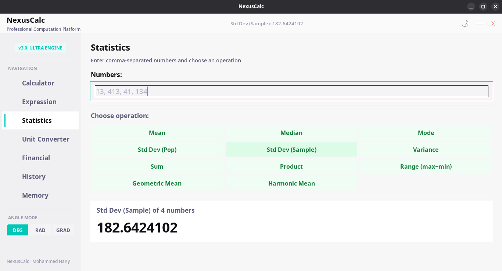The width and height of the screenshot is (502, 271).
Task: Close the NexusCalc window from the title bar
Action: pos(495,7)
